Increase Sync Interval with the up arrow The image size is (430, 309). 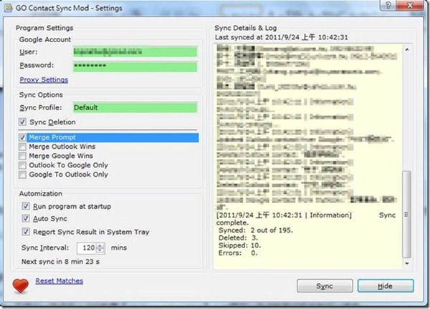pyautogui.click(x=100, y=245)
